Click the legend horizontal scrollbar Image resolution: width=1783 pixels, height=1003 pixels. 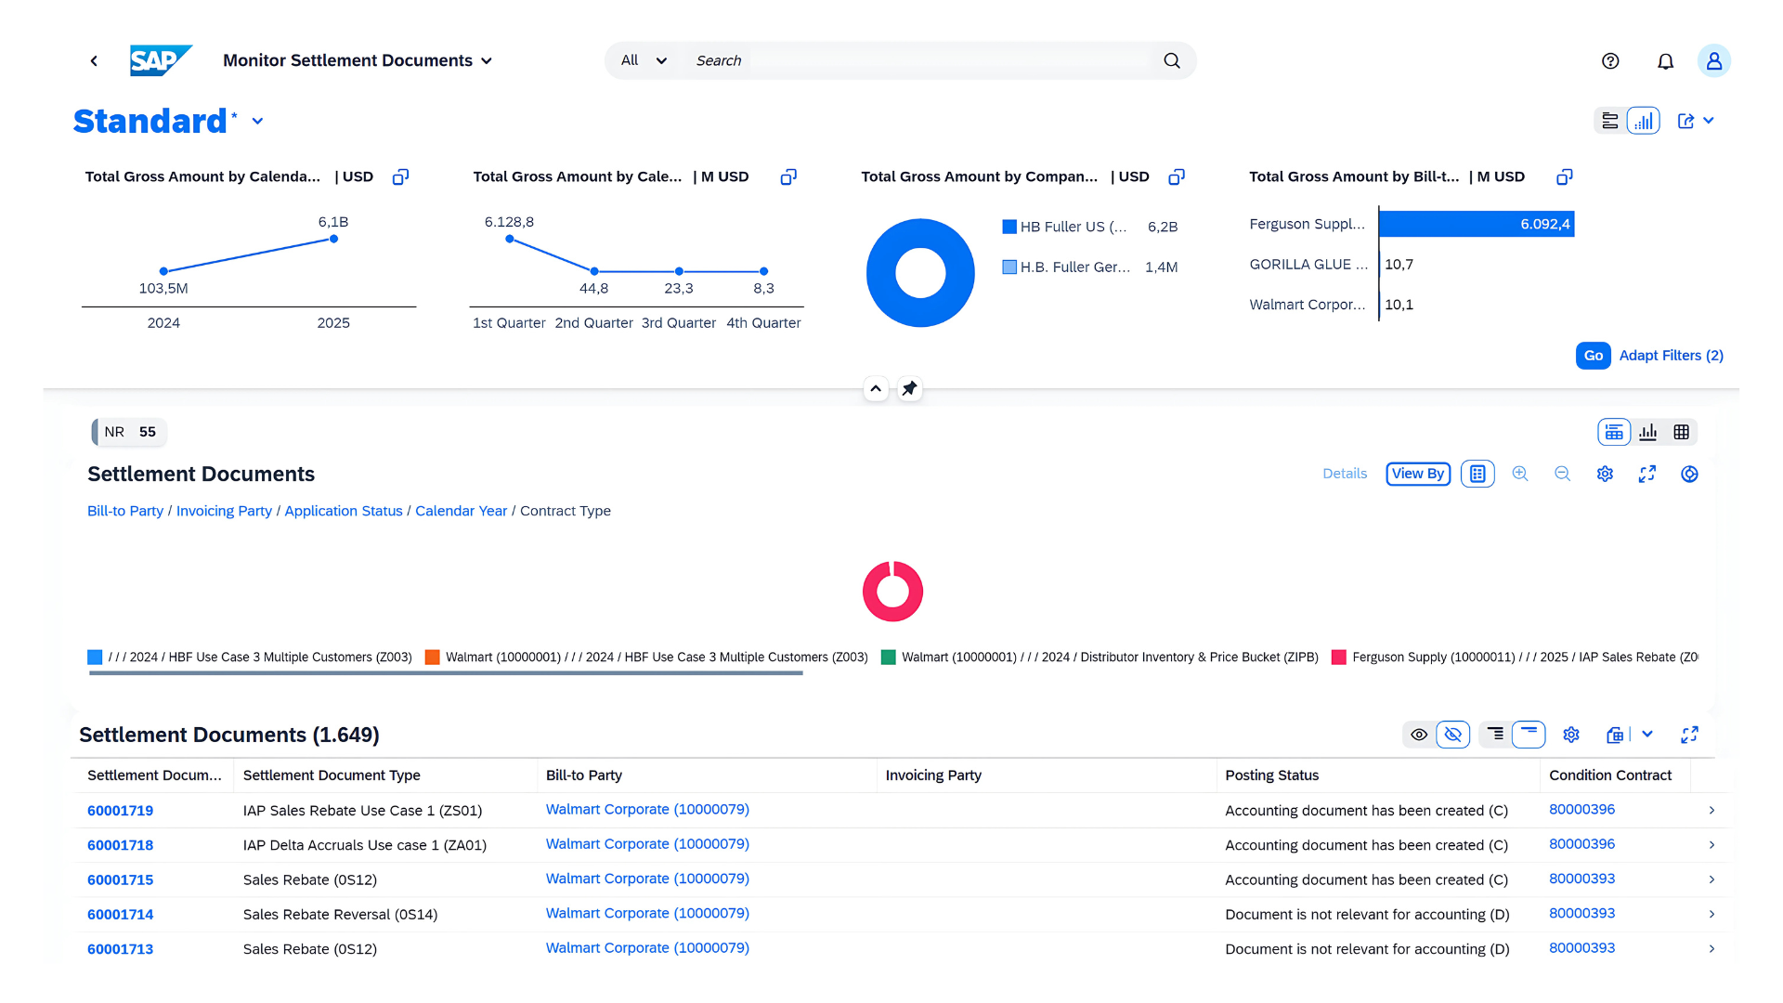point(446,673)
